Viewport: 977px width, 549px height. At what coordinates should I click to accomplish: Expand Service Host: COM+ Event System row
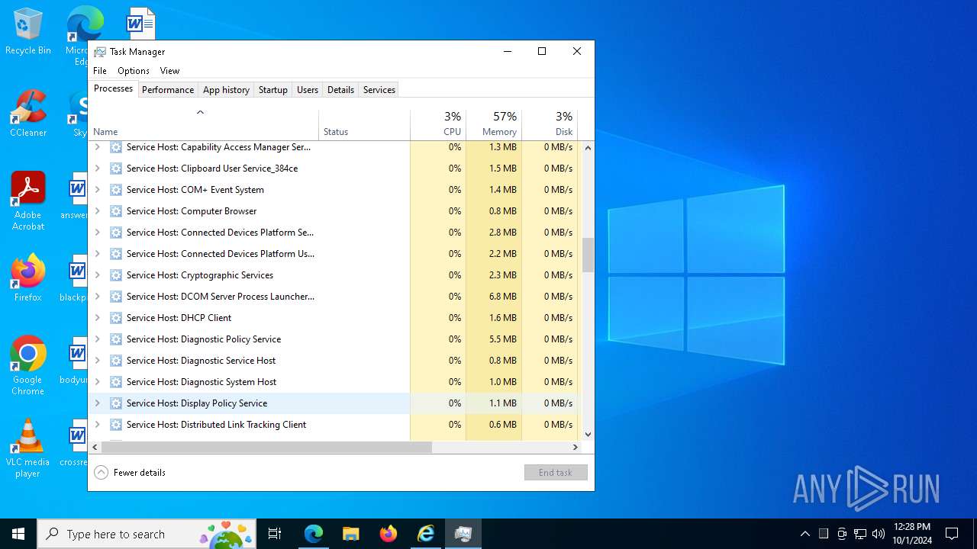[97, 190]
